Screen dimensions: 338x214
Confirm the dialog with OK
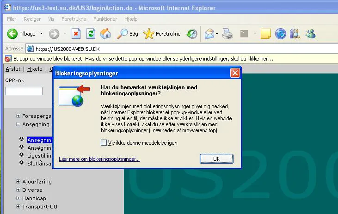[216, 159]
